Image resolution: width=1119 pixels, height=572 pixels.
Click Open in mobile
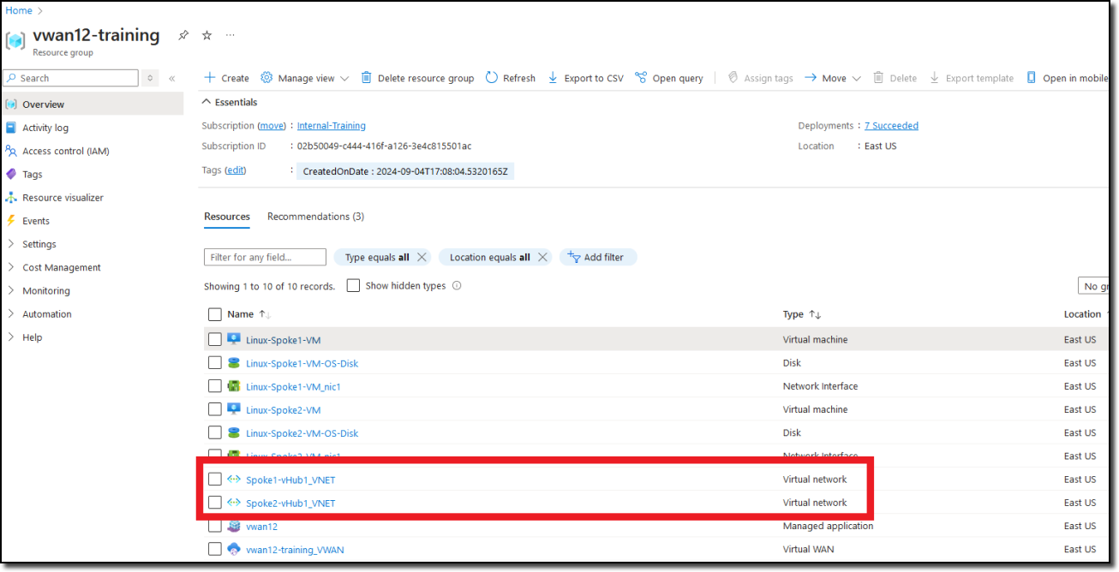click(x=1067, y=78)
